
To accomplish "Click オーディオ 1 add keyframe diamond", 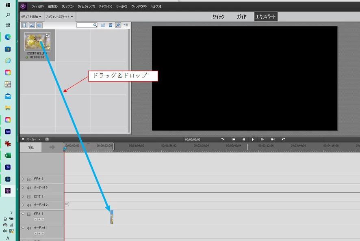I will tap(39, 234).
